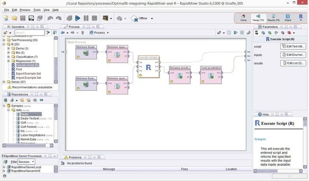Select Export Example Set operator
This screenshot has height=181, width=309.
28,73
